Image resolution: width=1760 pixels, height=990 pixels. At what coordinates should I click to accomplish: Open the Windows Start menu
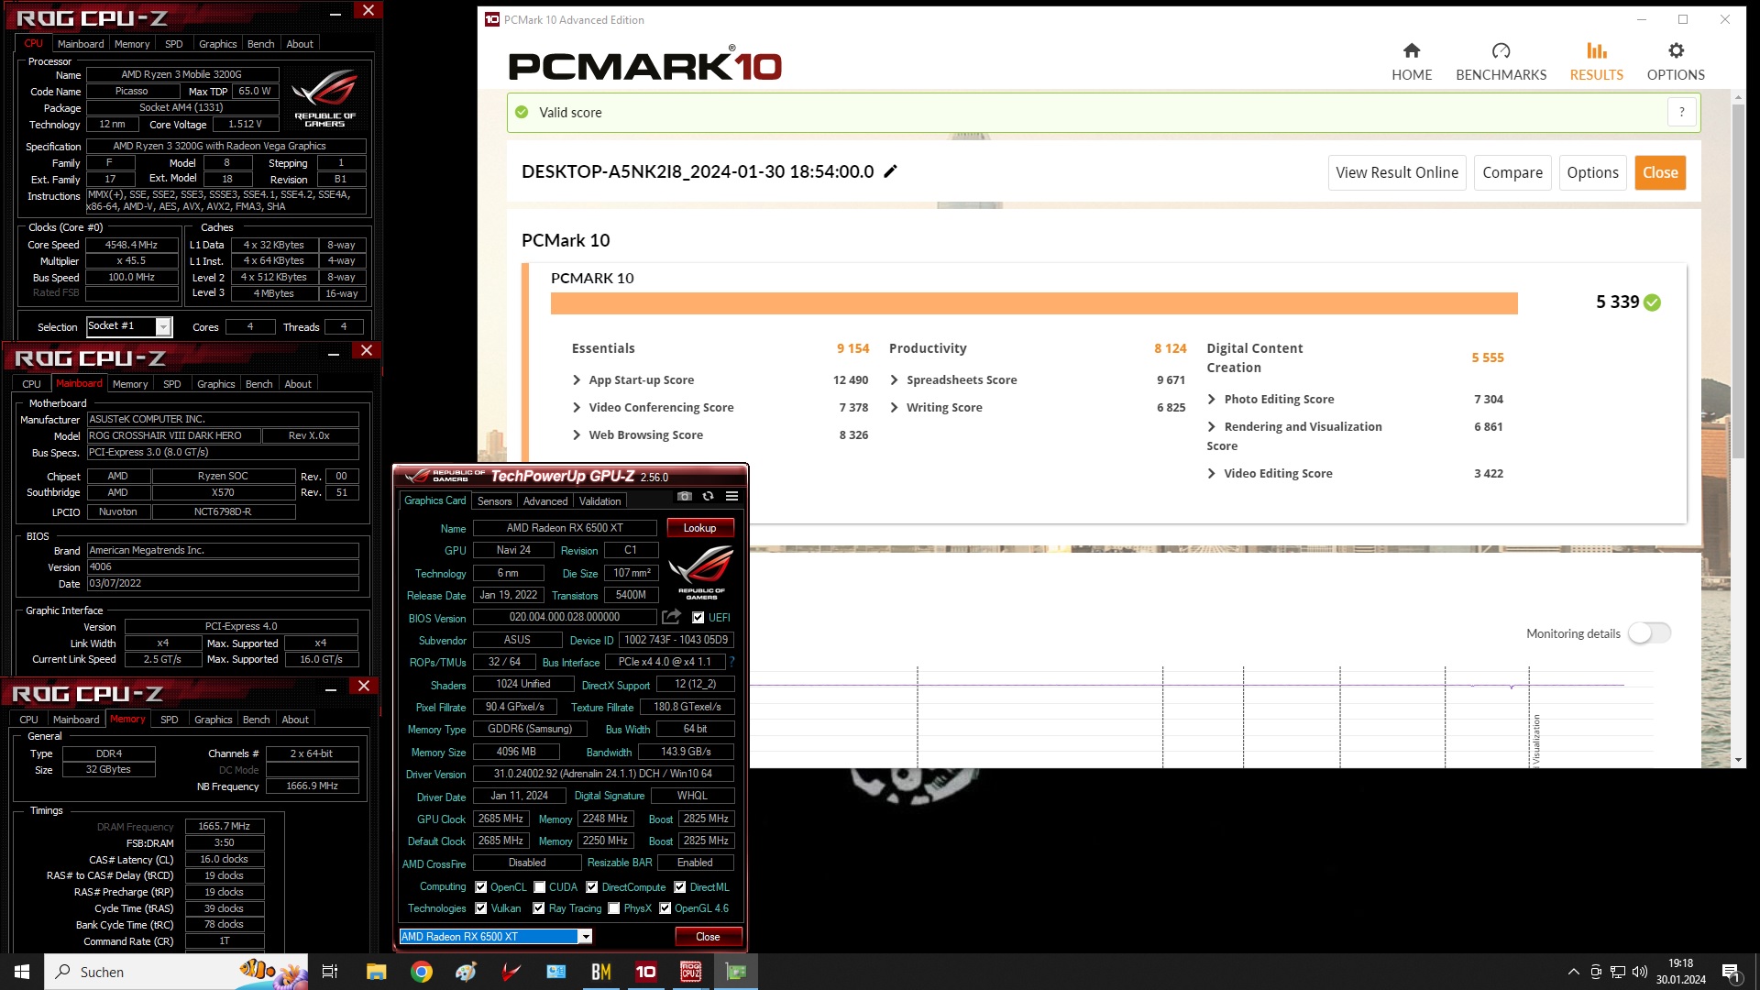tap(22, 972)
